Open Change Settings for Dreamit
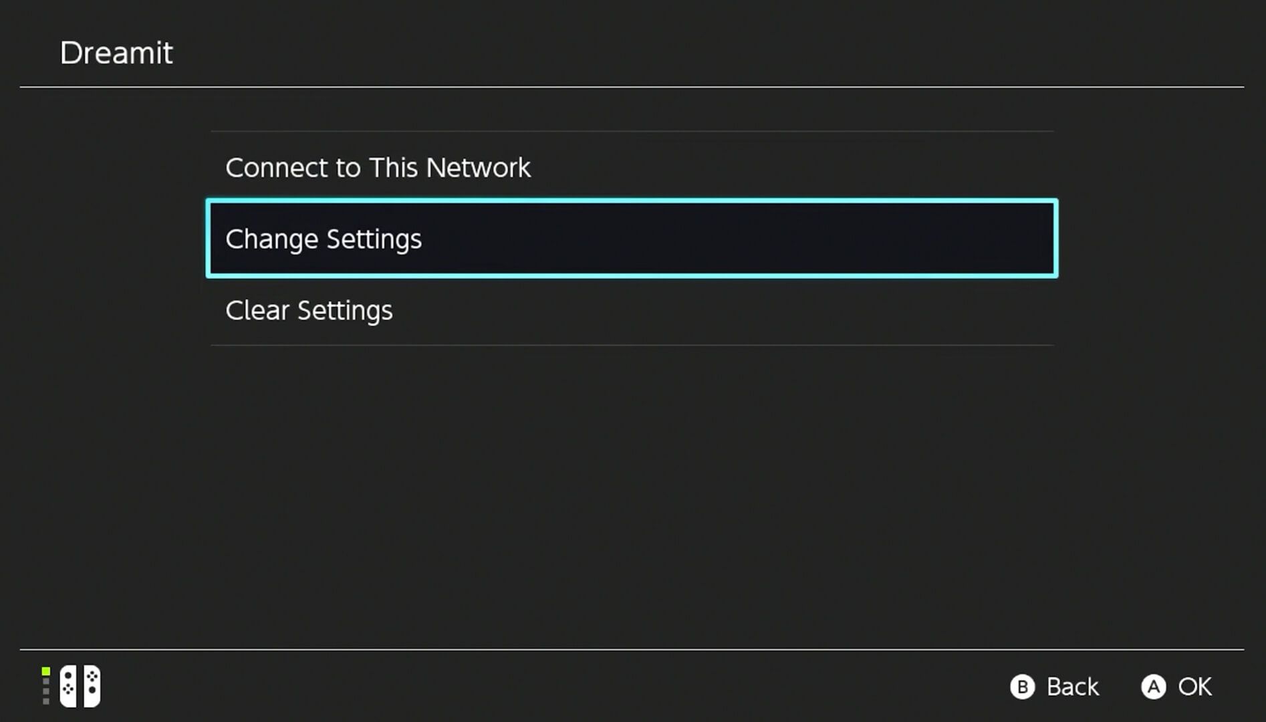This screenshot has width=1266, height=722. pyautogui.click(x=324, y=239)
